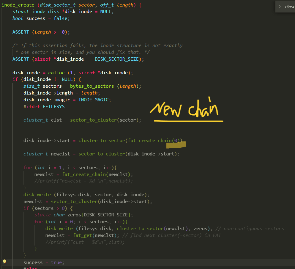Click "bool success = false" line

click(41, 18)
